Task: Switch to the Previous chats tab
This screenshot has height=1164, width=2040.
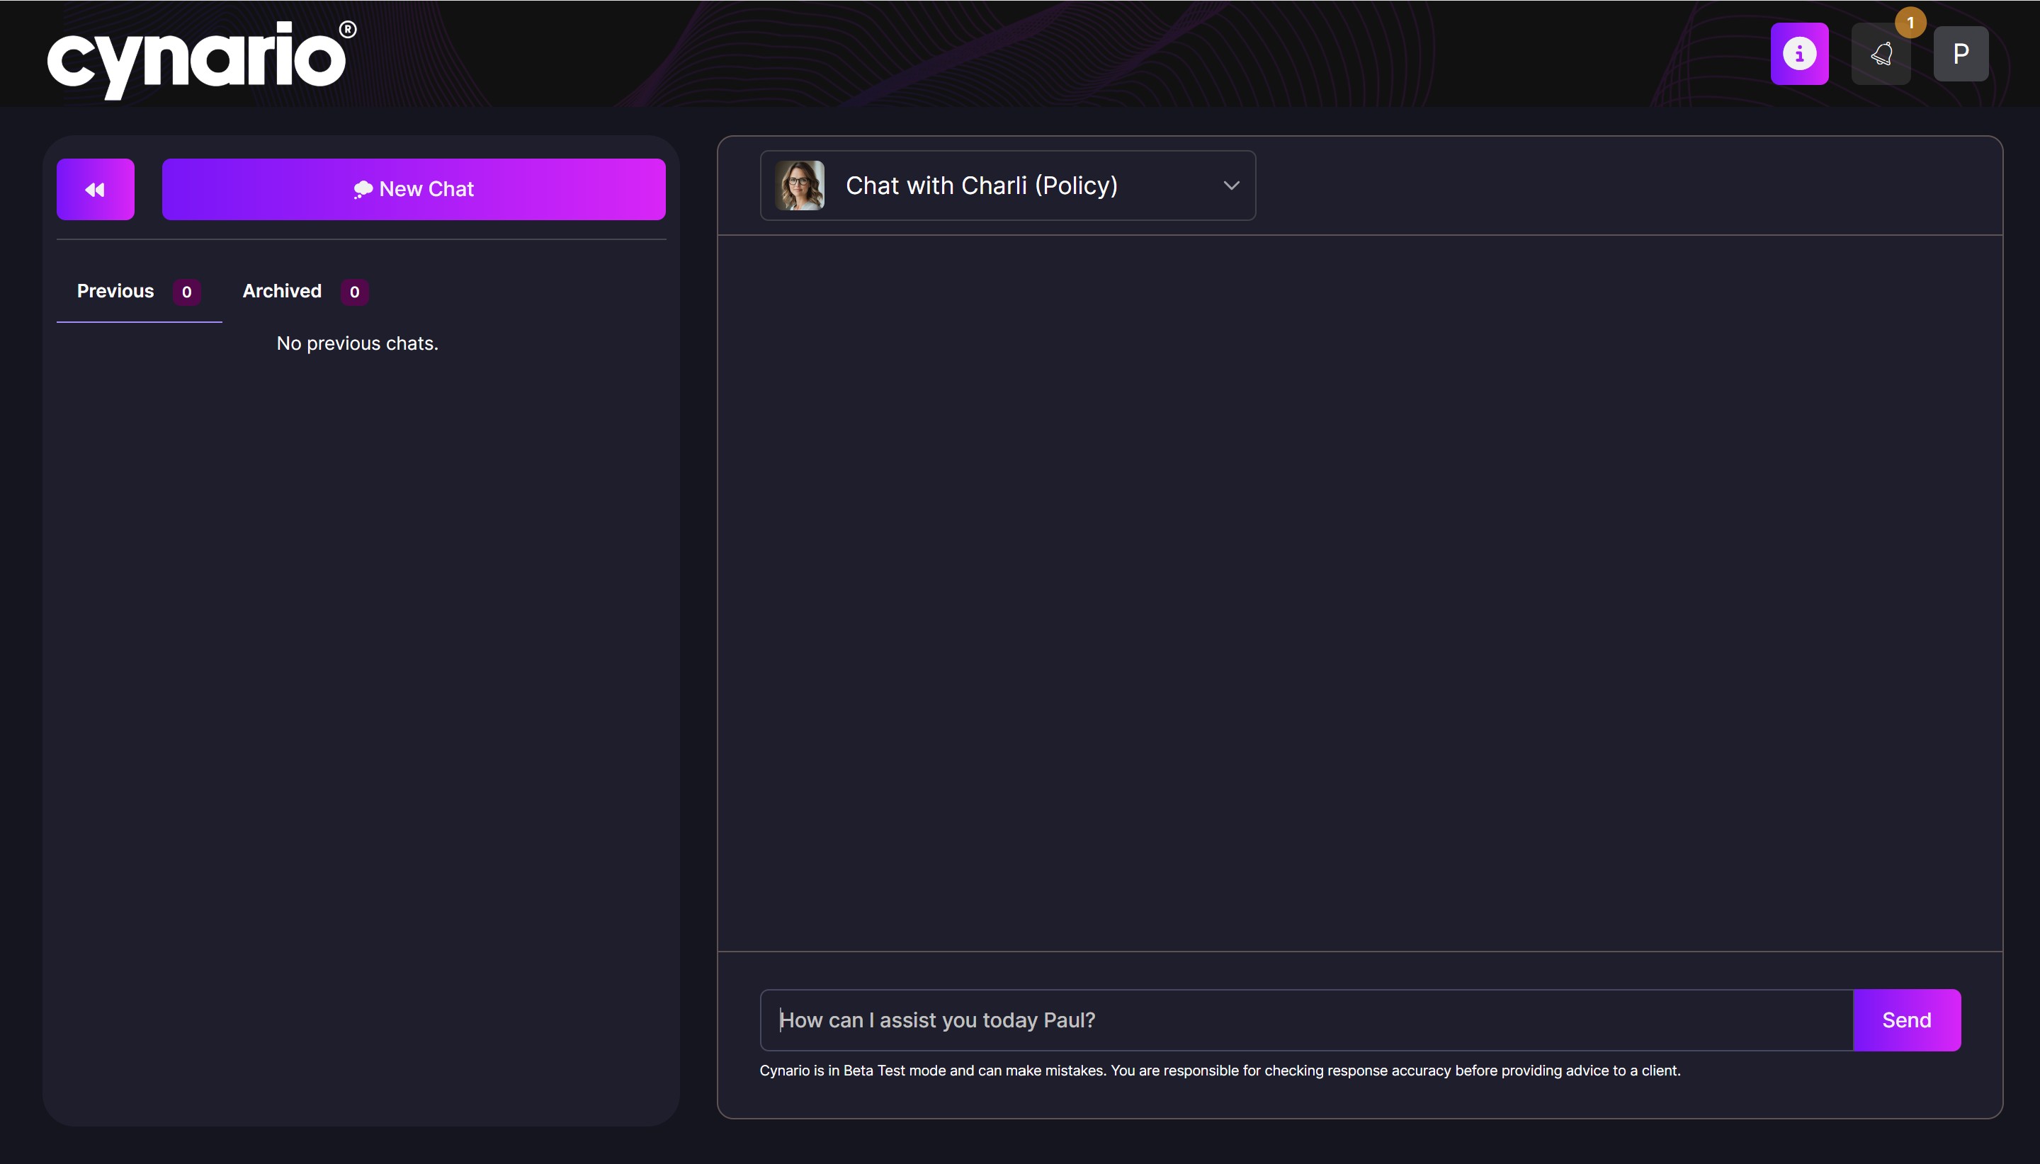Action: pyautogui.click(x=139, y=292)
